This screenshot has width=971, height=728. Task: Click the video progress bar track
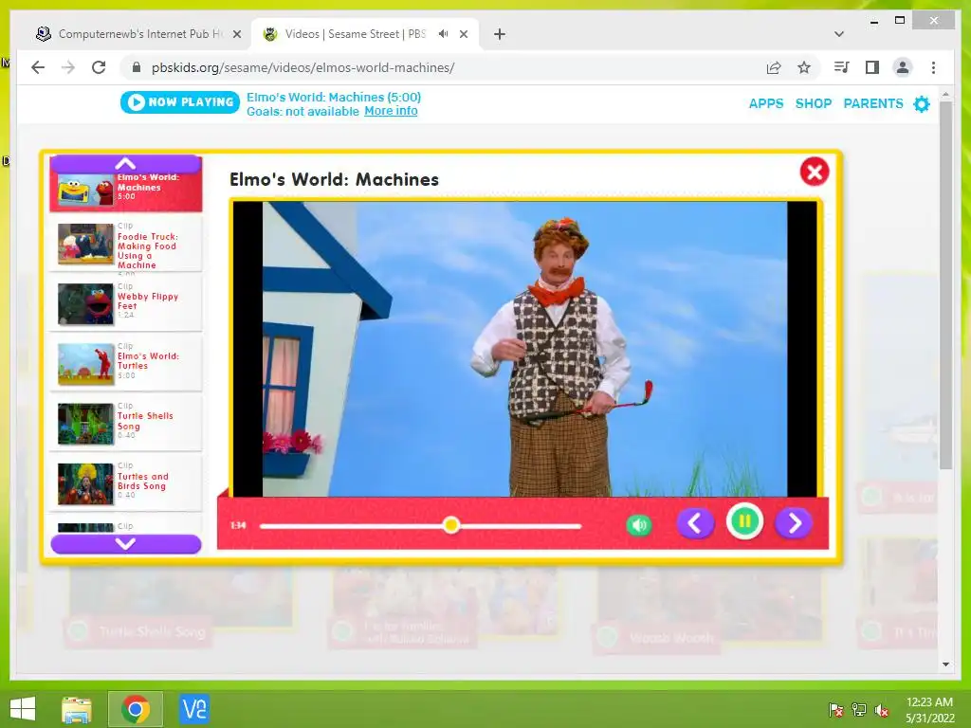[420, 525]
